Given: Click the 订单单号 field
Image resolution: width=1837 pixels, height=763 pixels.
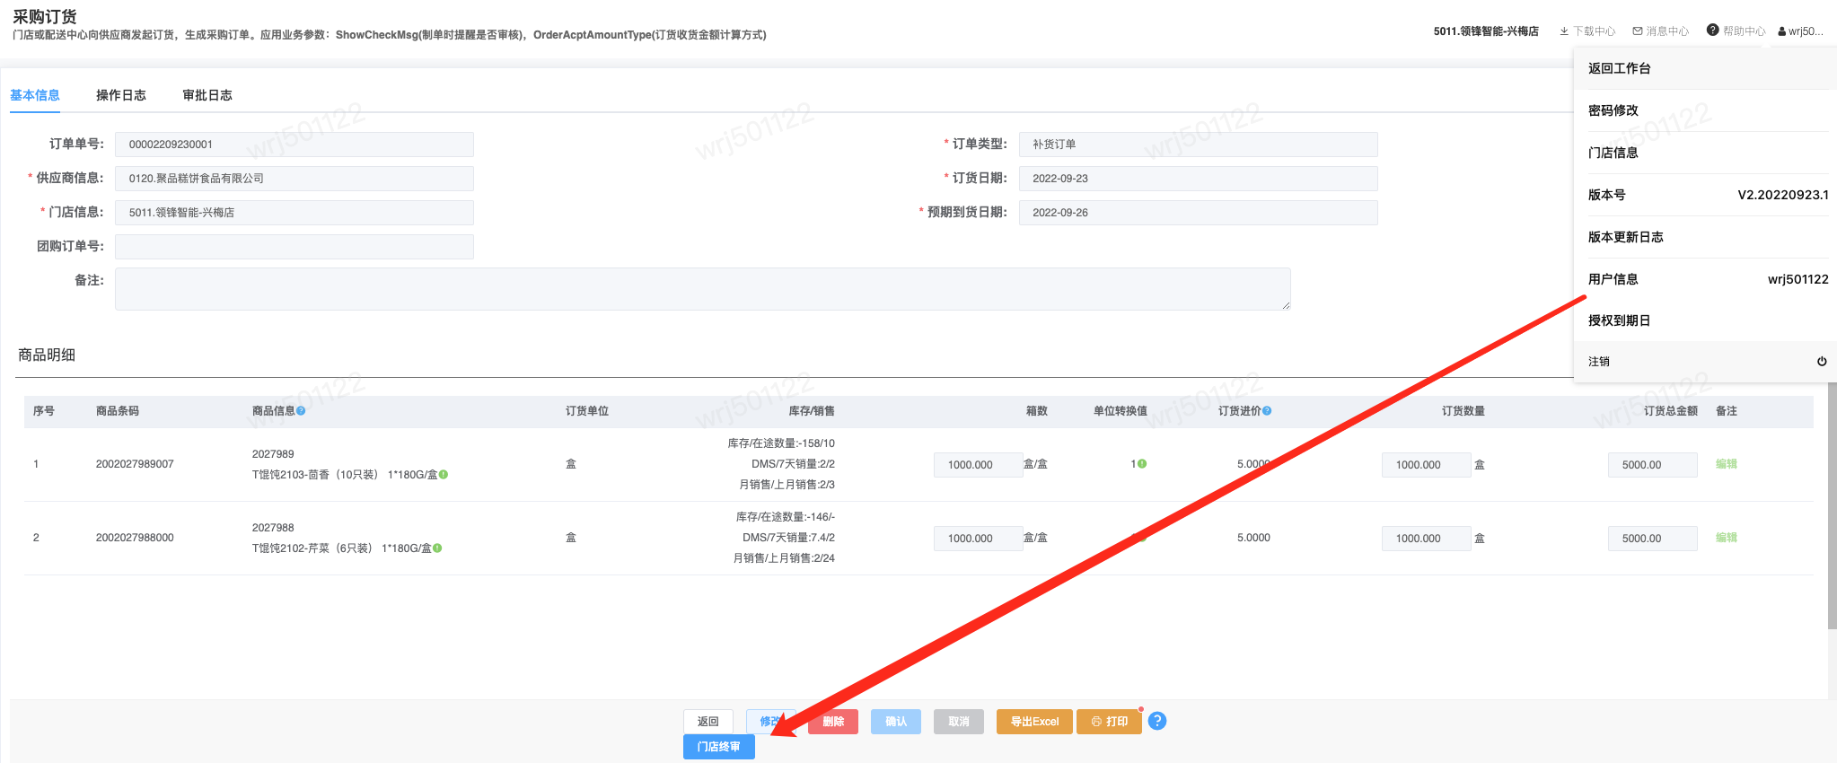Looking at the screenshot, I should [x=294, y=145].
